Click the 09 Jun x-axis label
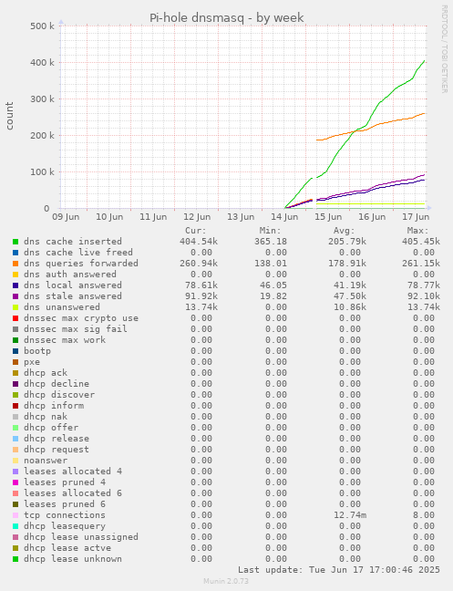 (66, 217)
